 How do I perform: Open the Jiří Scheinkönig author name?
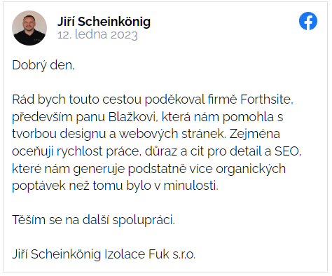pyautogui.click(x=104, y=22)
